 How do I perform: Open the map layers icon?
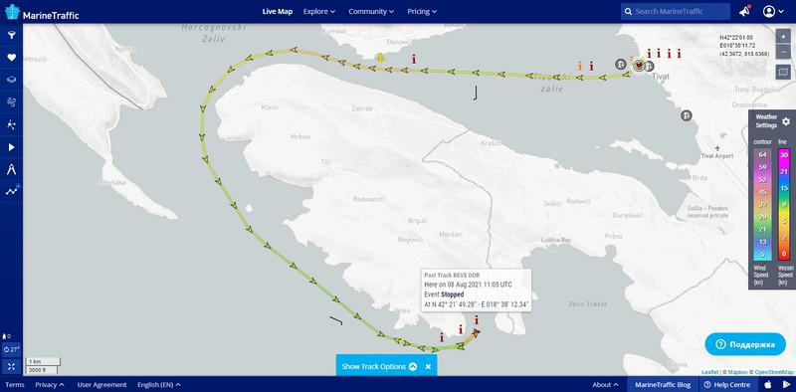[x=11, y=80]
